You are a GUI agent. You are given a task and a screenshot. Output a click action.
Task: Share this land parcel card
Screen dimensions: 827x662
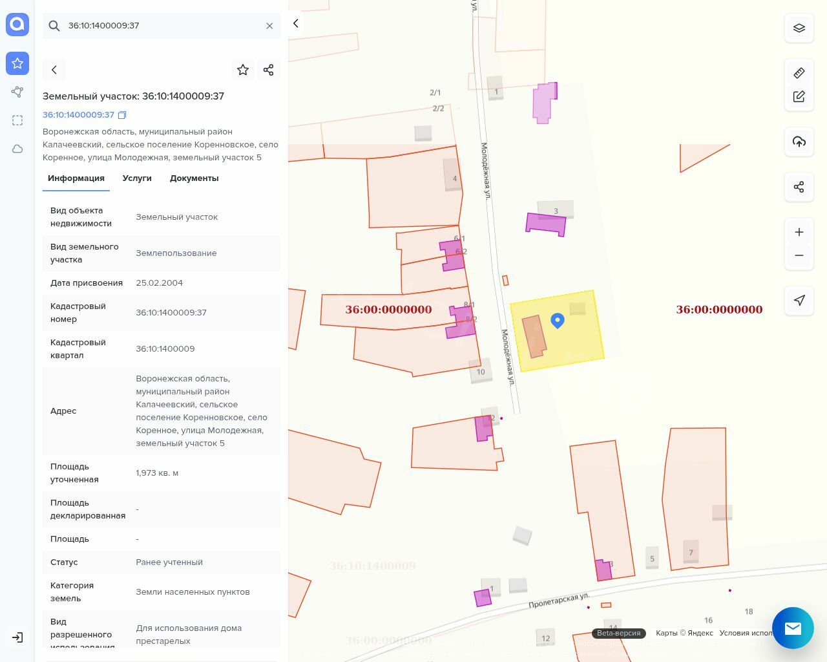click(x=269, y=70)
